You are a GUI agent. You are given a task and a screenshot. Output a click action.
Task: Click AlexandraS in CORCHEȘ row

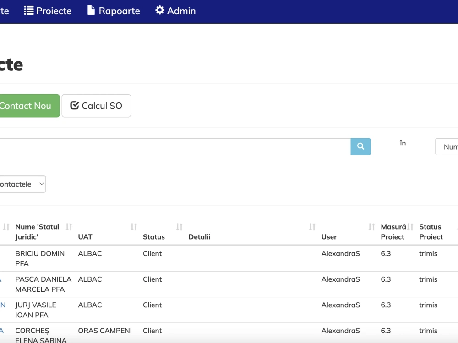(341, 331)
